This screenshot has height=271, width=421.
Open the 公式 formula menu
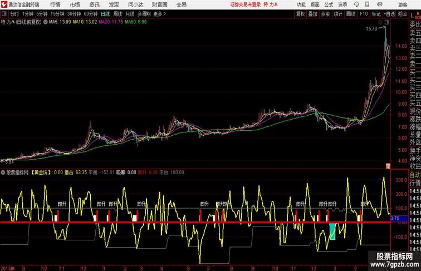pos(329,4)
